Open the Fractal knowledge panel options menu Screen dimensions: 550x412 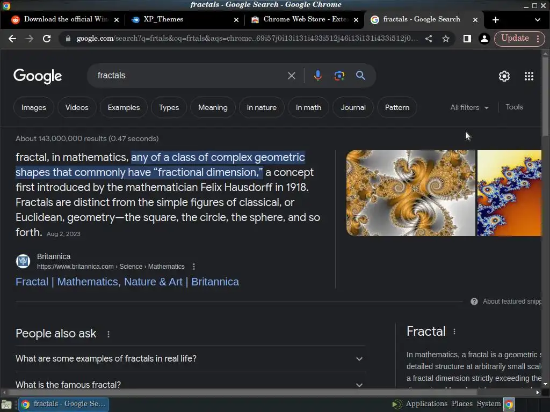(x=454, y=332)
